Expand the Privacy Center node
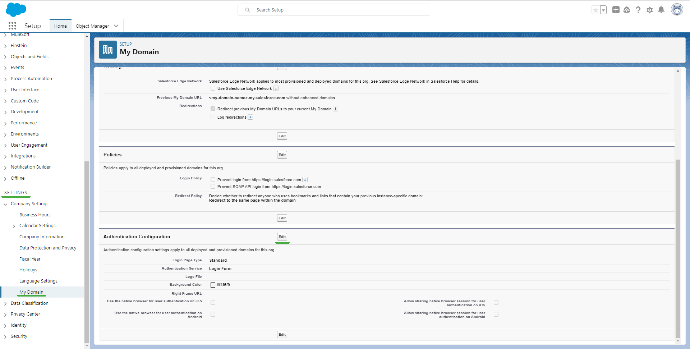Image resolution: width=690 pixels, height=349 pixels. [5, 314]
